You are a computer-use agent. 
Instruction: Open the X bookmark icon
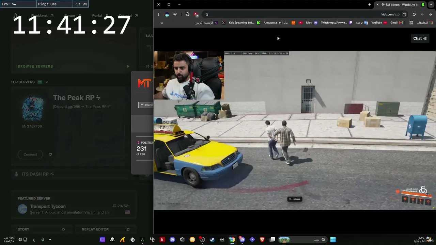coord(223,23)
